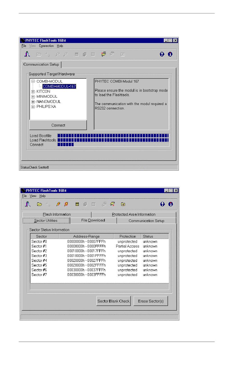Click Protection column header
The width and height of the screenshot is (247, 370).
128,236
